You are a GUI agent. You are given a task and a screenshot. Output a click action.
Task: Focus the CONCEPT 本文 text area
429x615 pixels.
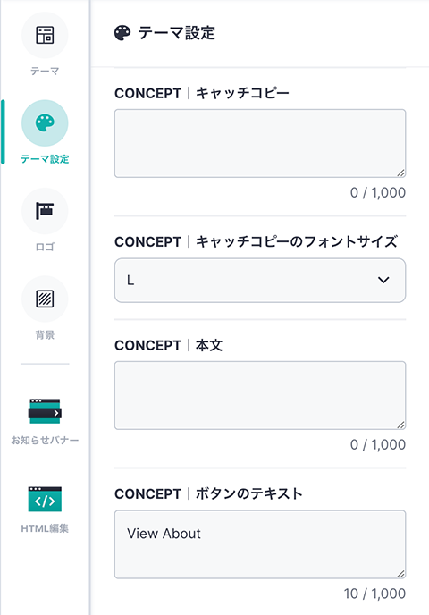pos(260,395)
